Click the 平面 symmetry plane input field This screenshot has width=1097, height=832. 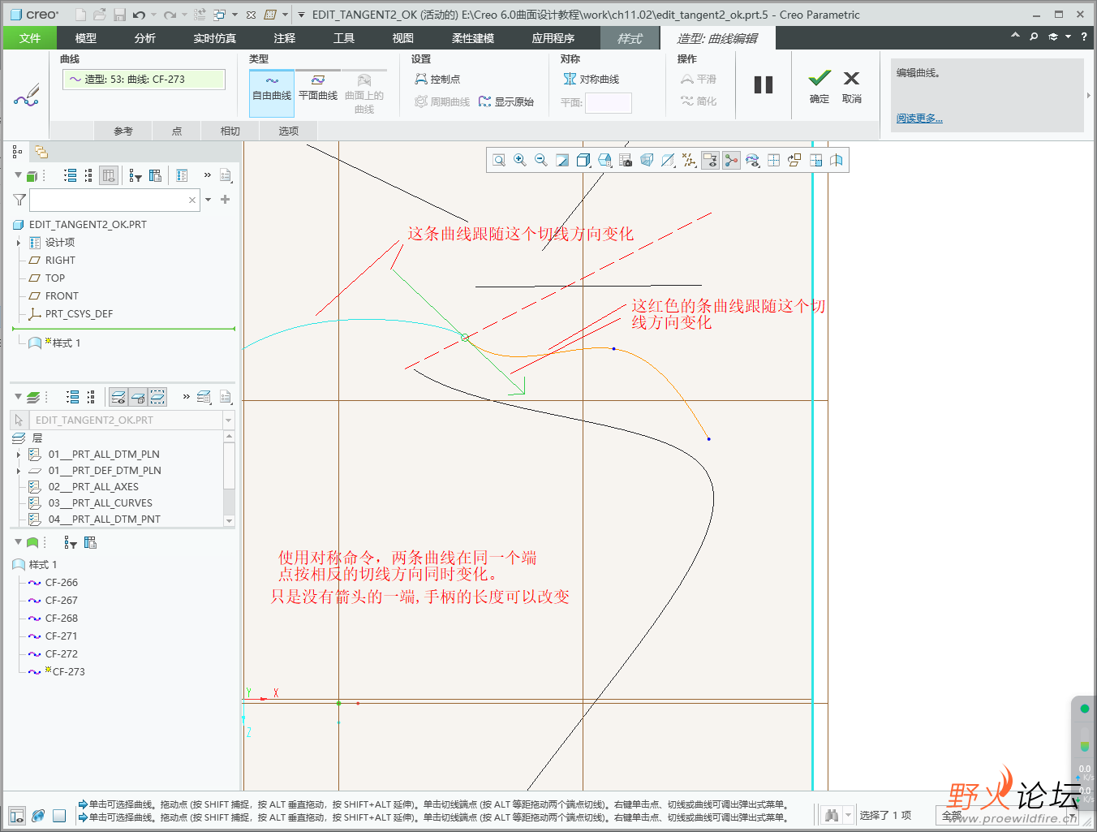(x=609, y=102)
